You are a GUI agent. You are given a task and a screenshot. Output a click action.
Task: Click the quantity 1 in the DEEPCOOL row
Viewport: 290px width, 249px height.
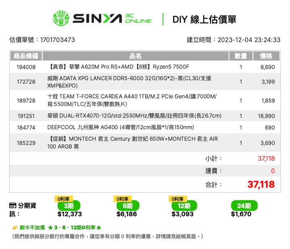241,127
